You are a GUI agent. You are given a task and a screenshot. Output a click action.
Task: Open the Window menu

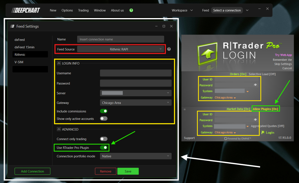pyautogui.click(x=100, y=10)
